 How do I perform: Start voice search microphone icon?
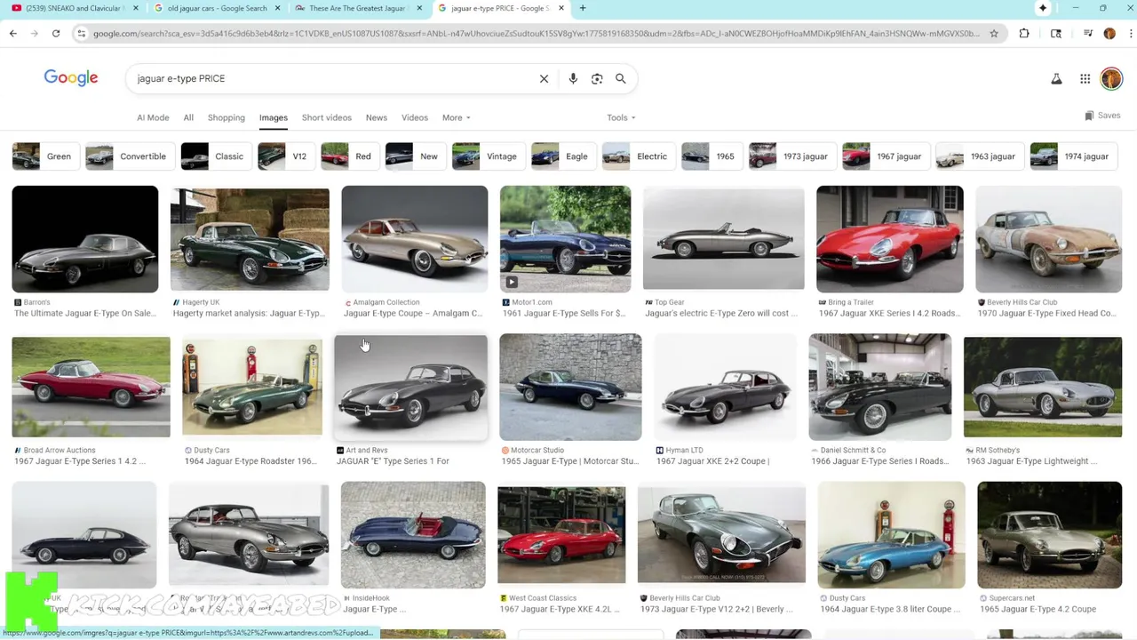pos(573,78)
